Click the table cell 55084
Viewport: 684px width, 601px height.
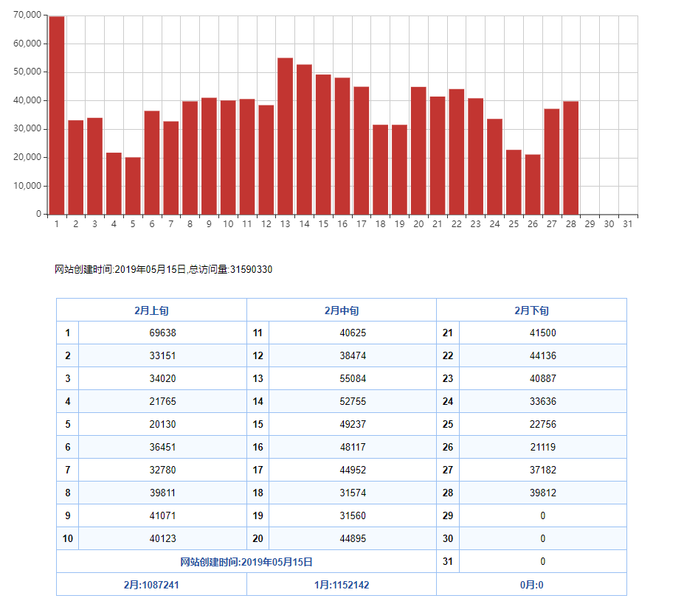[353, 378]
